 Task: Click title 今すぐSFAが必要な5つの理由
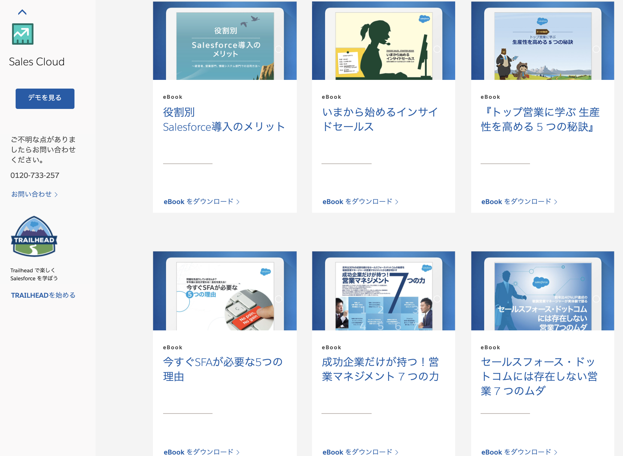pos(223,369)
